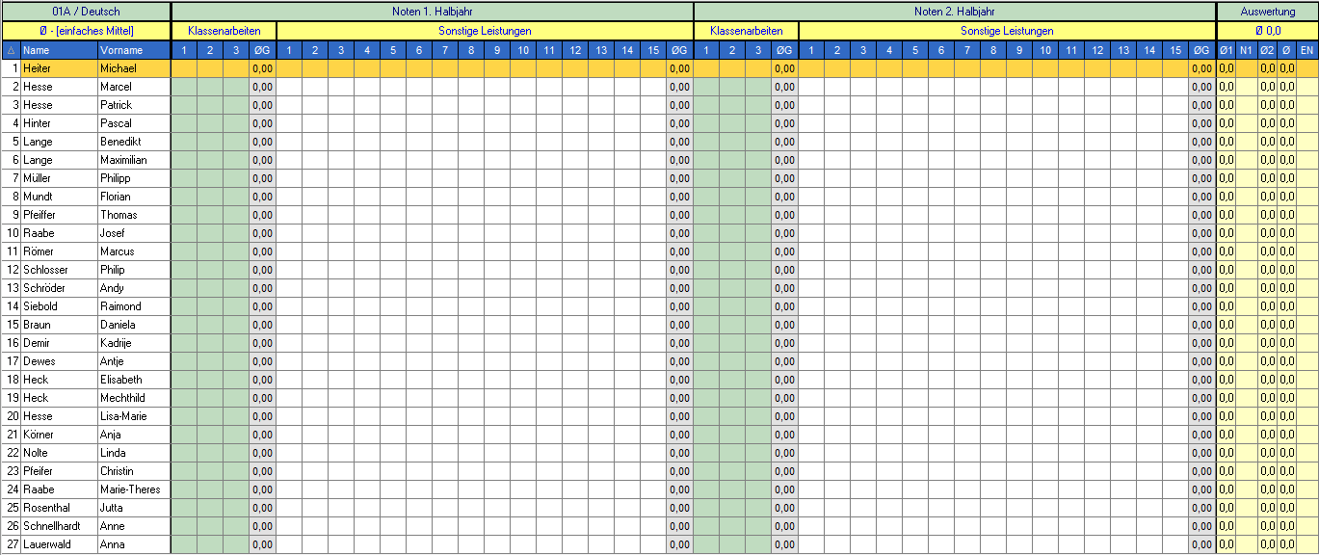The height and width of the screenshot is (555, 1319).
Task: Click the EN column header
Action: point(1307,50)
